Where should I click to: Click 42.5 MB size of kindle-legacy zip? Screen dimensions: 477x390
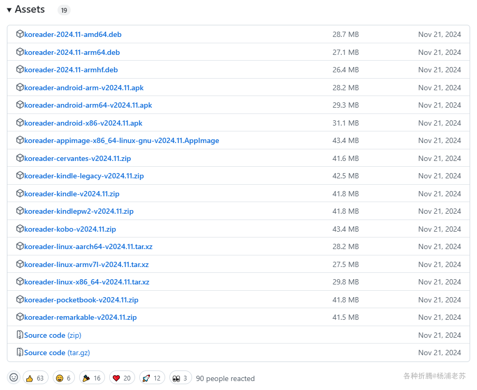pos(346,176)
